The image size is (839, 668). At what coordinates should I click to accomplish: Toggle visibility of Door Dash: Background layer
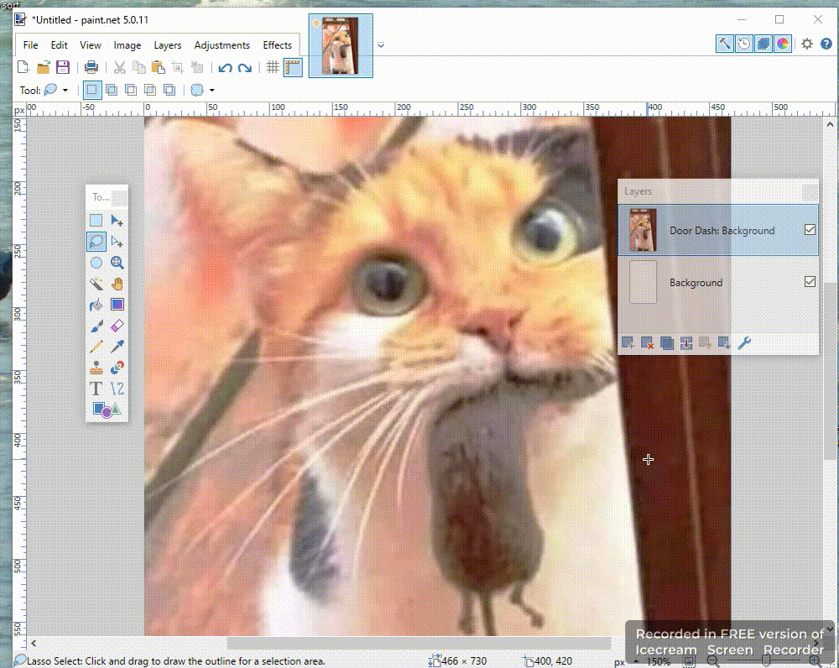tap(810, 230)
